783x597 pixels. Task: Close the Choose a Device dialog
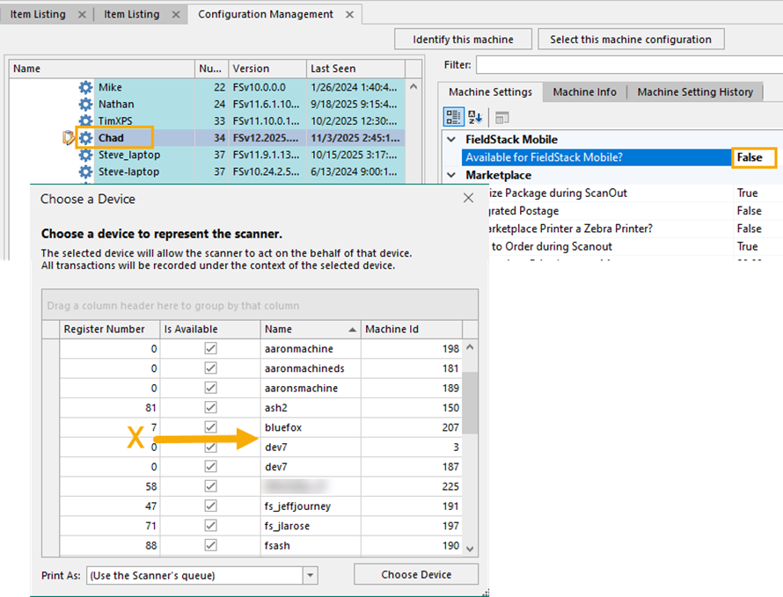point(468,198)
